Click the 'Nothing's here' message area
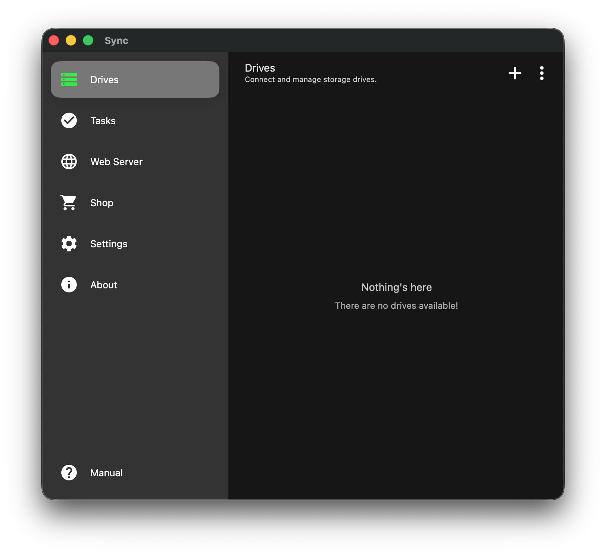Screen dimensions: 606x555 [396, 287]
